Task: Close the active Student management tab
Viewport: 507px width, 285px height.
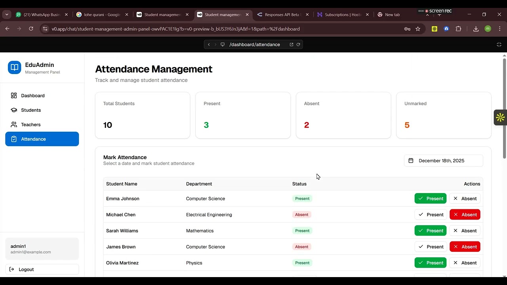Action: [x=247, y=15]
